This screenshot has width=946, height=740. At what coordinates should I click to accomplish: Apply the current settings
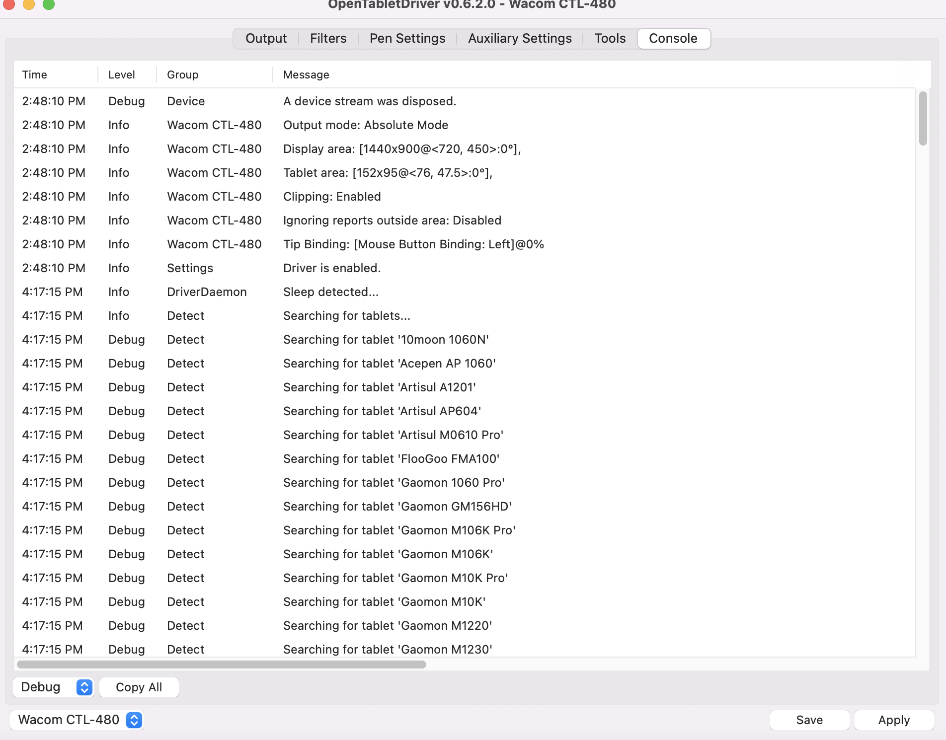(x=893, y=719)
